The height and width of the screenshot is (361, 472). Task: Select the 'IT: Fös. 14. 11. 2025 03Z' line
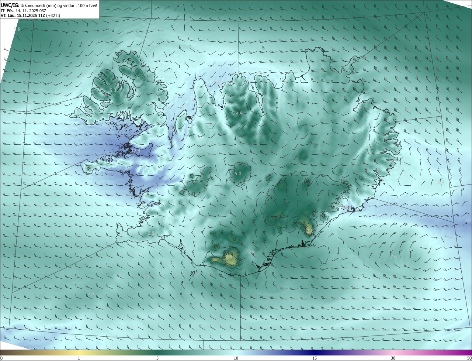tap(23, 11)
